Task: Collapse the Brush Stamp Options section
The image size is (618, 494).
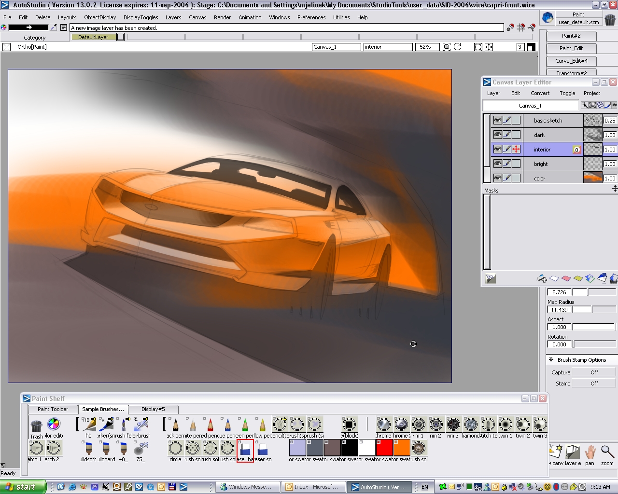Action: (551, 359)
